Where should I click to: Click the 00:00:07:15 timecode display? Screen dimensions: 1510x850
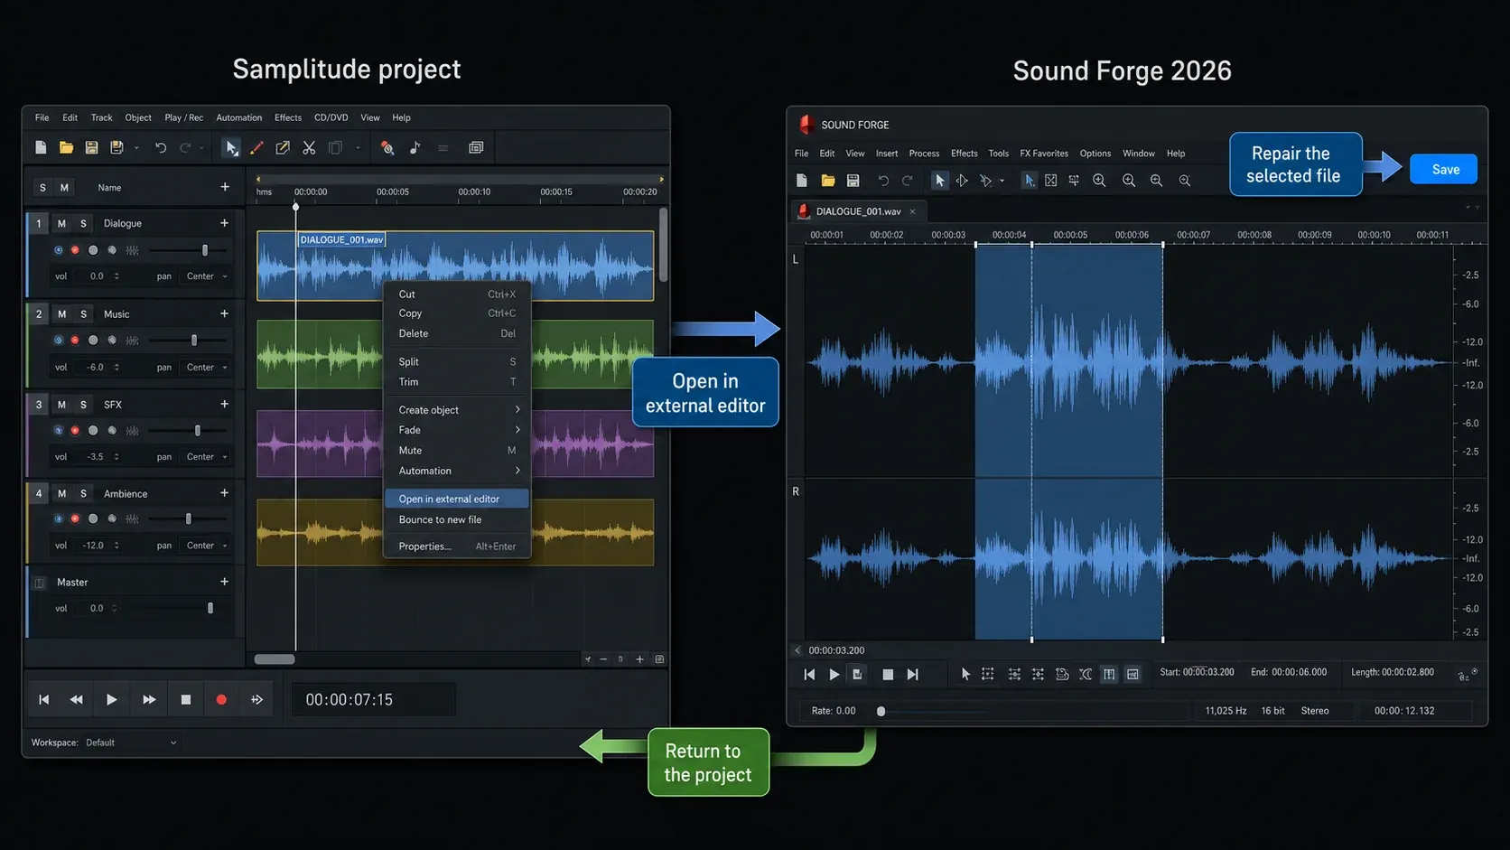[373, 700]
